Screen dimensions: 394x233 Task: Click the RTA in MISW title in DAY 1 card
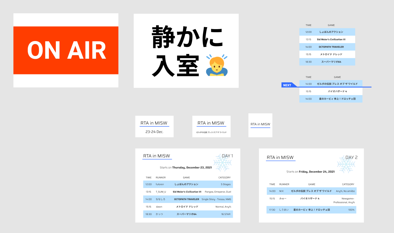(157, 156)
